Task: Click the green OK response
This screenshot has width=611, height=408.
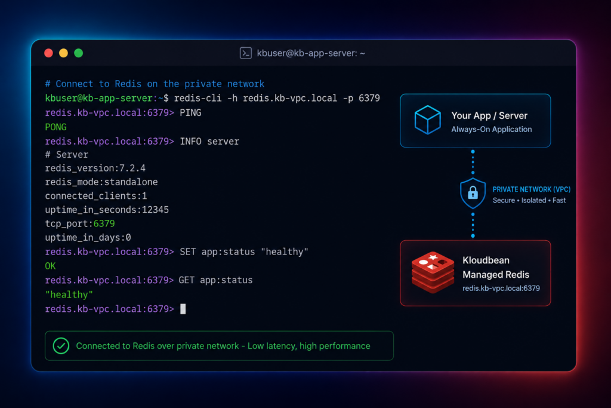Action: click(x=50, y=266)
